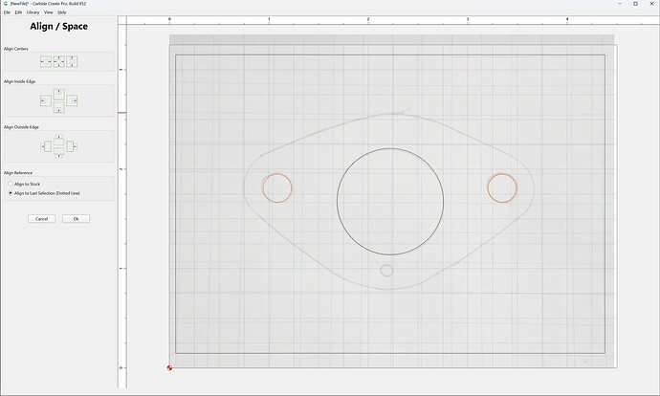Image resolution: width=660 pixels, height=396 pixels.
Task: Open the View menu
Action: pos(49,12)
